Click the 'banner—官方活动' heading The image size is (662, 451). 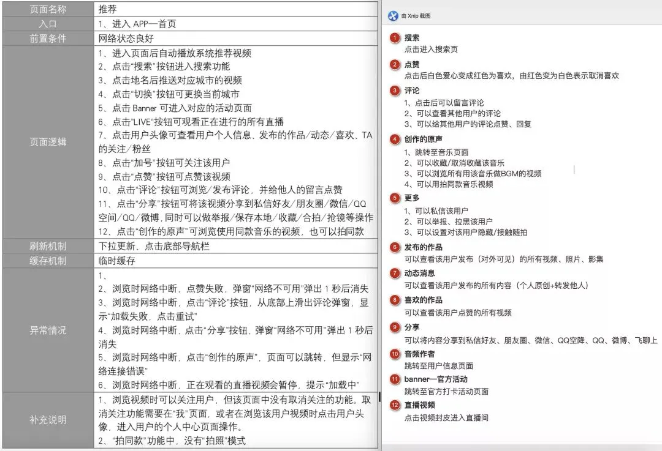click(x=436, y=379)
